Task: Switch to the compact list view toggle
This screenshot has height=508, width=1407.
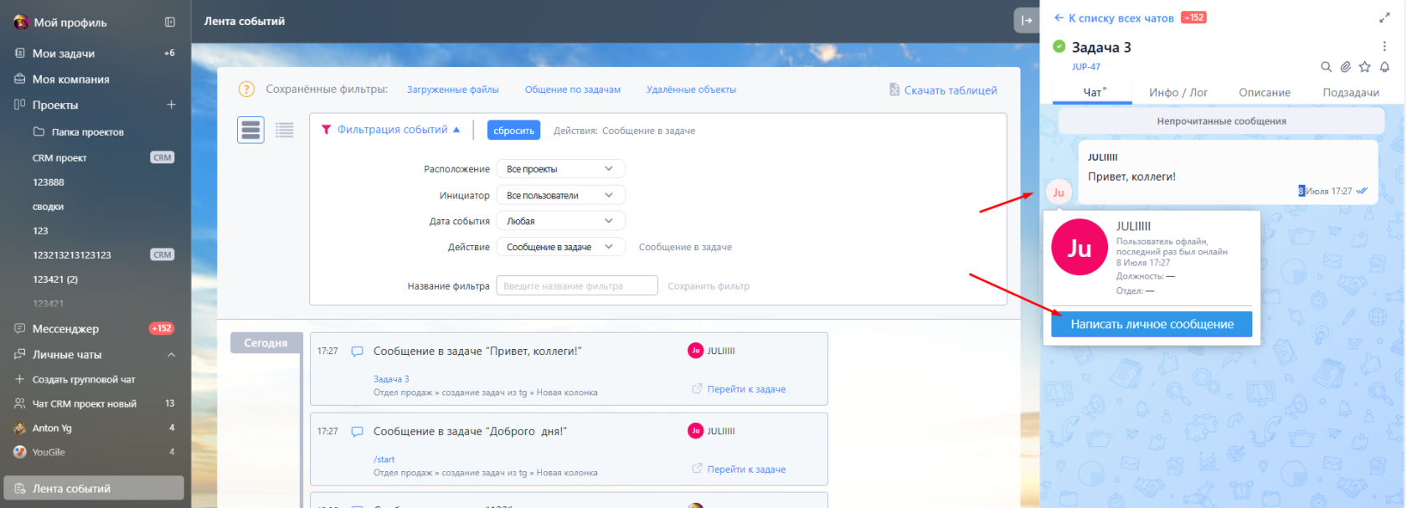Action: [285, 130]
